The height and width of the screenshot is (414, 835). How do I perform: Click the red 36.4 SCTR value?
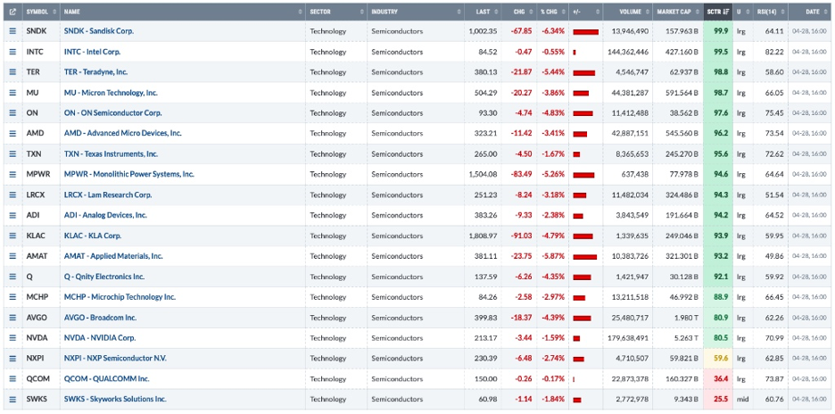(x=721, y=379)
